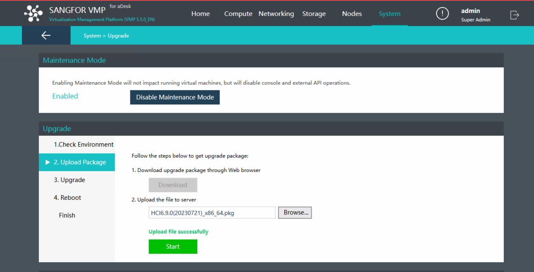The width and height of the screenshot is (534, 272).
Task: Click the Upload file successfully message
Action: tap(178, 232)
